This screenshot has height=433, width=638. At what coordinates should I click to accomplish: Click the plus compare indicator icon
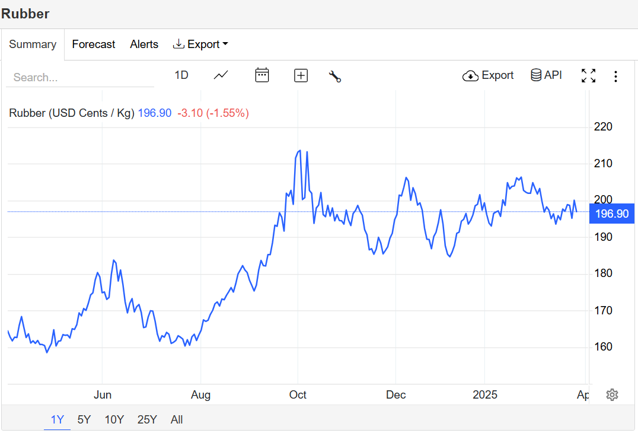pos(301,76)
